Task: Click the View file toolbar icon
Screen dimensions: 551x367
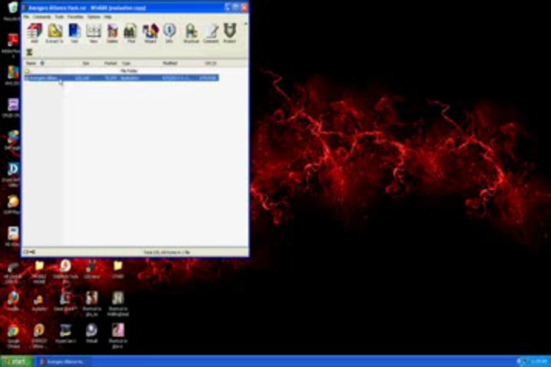Action: [93, 33]
